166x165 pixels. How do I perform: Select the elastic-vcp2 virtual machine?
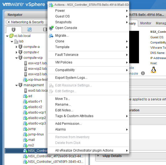tap(37, 118)
